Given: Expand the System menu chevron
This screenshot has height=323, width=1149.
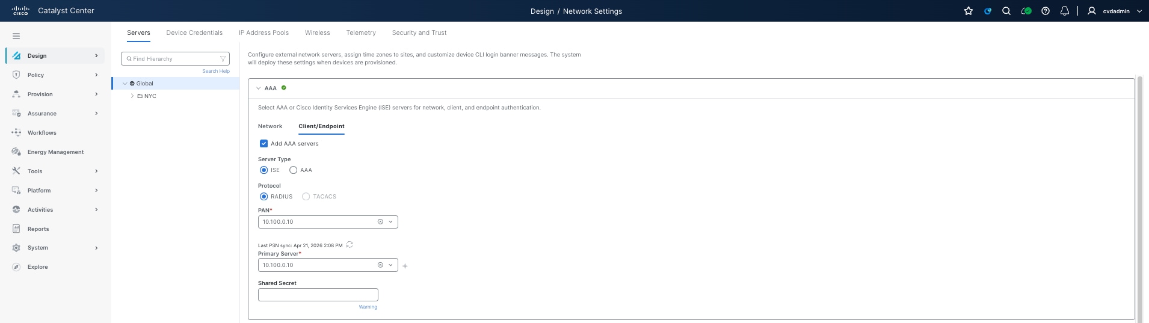Looking at the screenshot, I should click(96, 248).
